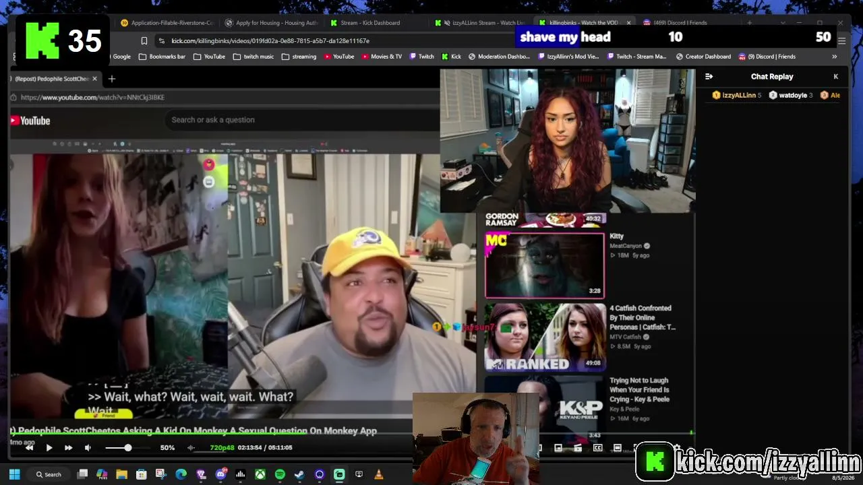Open the Xbox app from the taskbar
Image resolution: width=863 pixels, height=485 pixels.
pos(260,474)
